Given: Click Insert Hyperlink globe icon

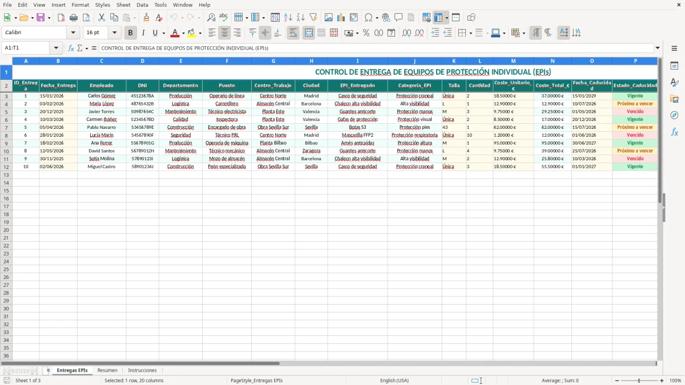Looking at the screenshot, I should tap(386, 18).
